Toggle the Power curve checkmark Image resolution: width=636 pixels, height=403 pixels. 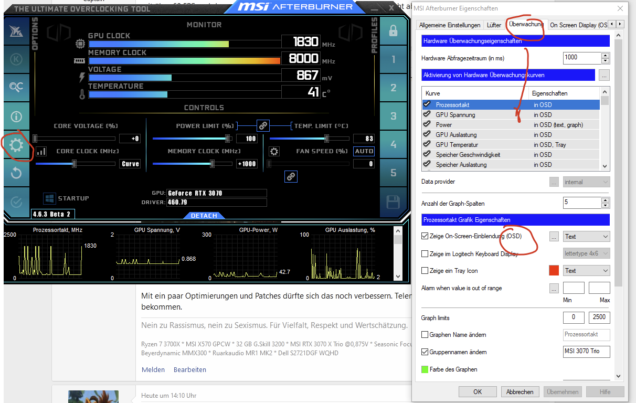(427, 124)
